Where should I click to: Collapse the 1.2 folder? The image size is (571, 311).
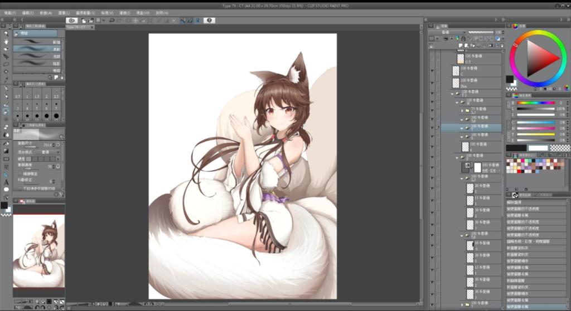tap(452, 93)
